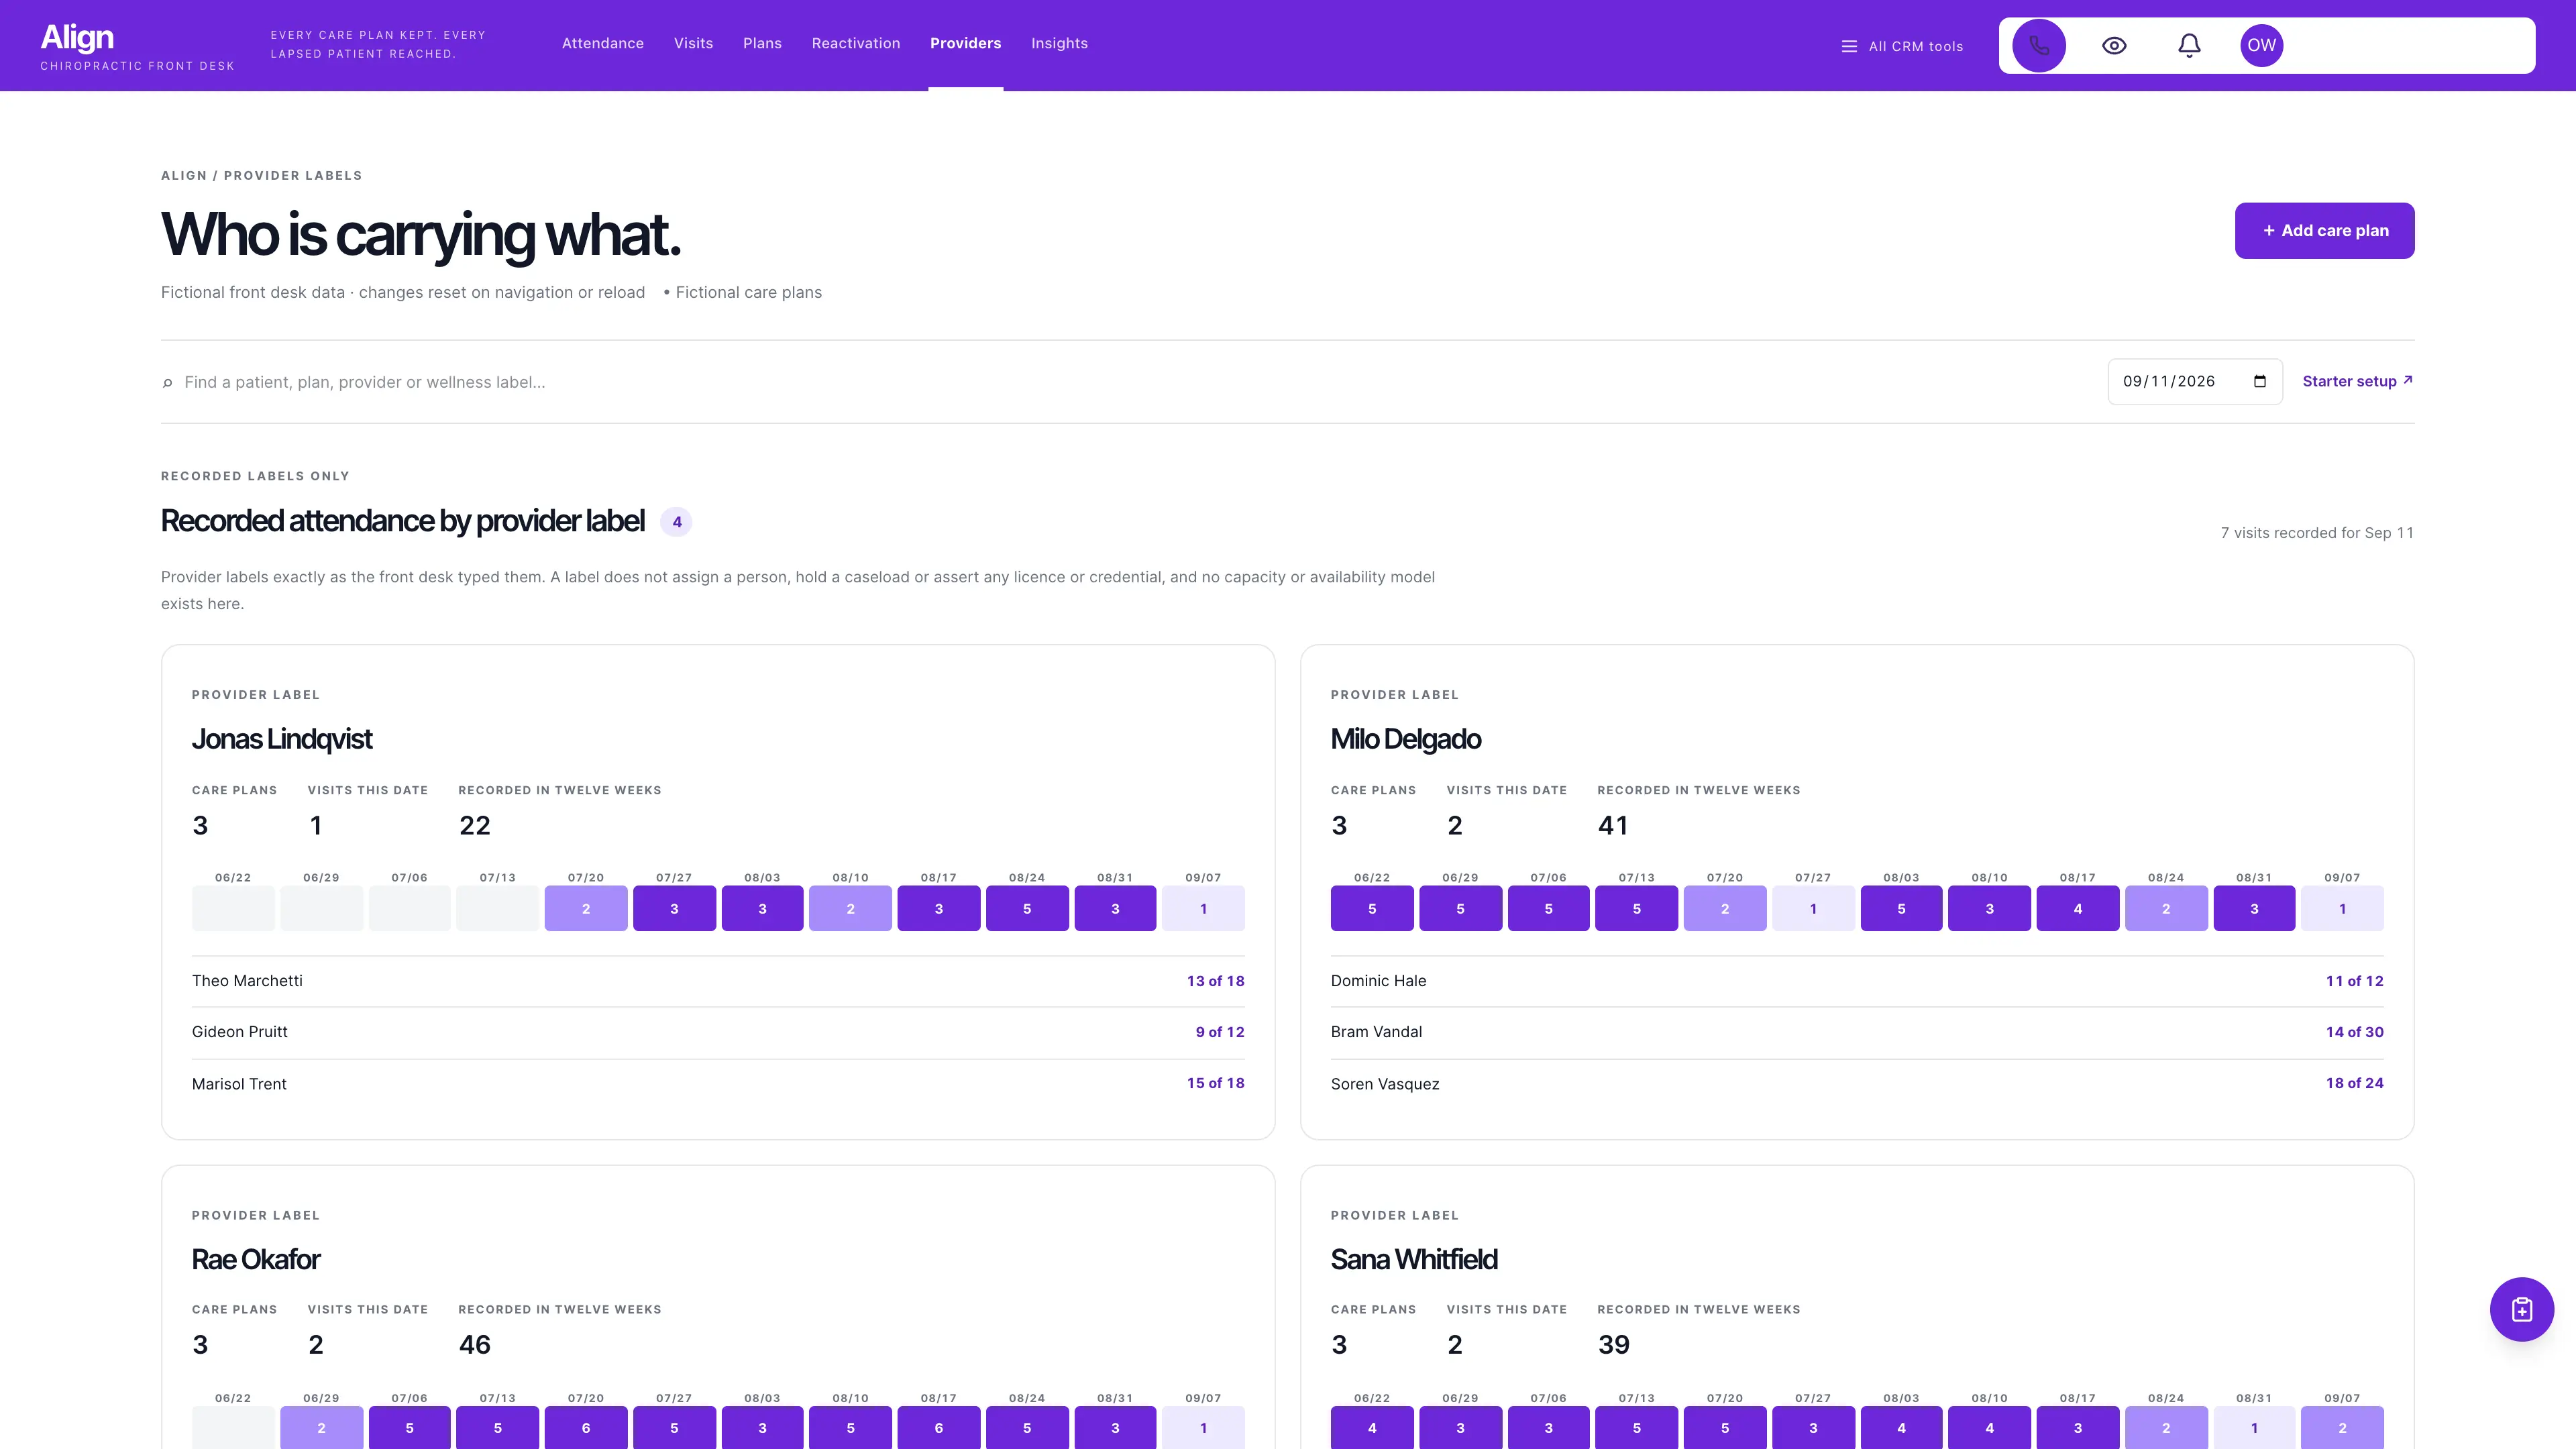
Task: Click Jonas Lindqvist 07/20 week cell
Action: pos(586,908)
